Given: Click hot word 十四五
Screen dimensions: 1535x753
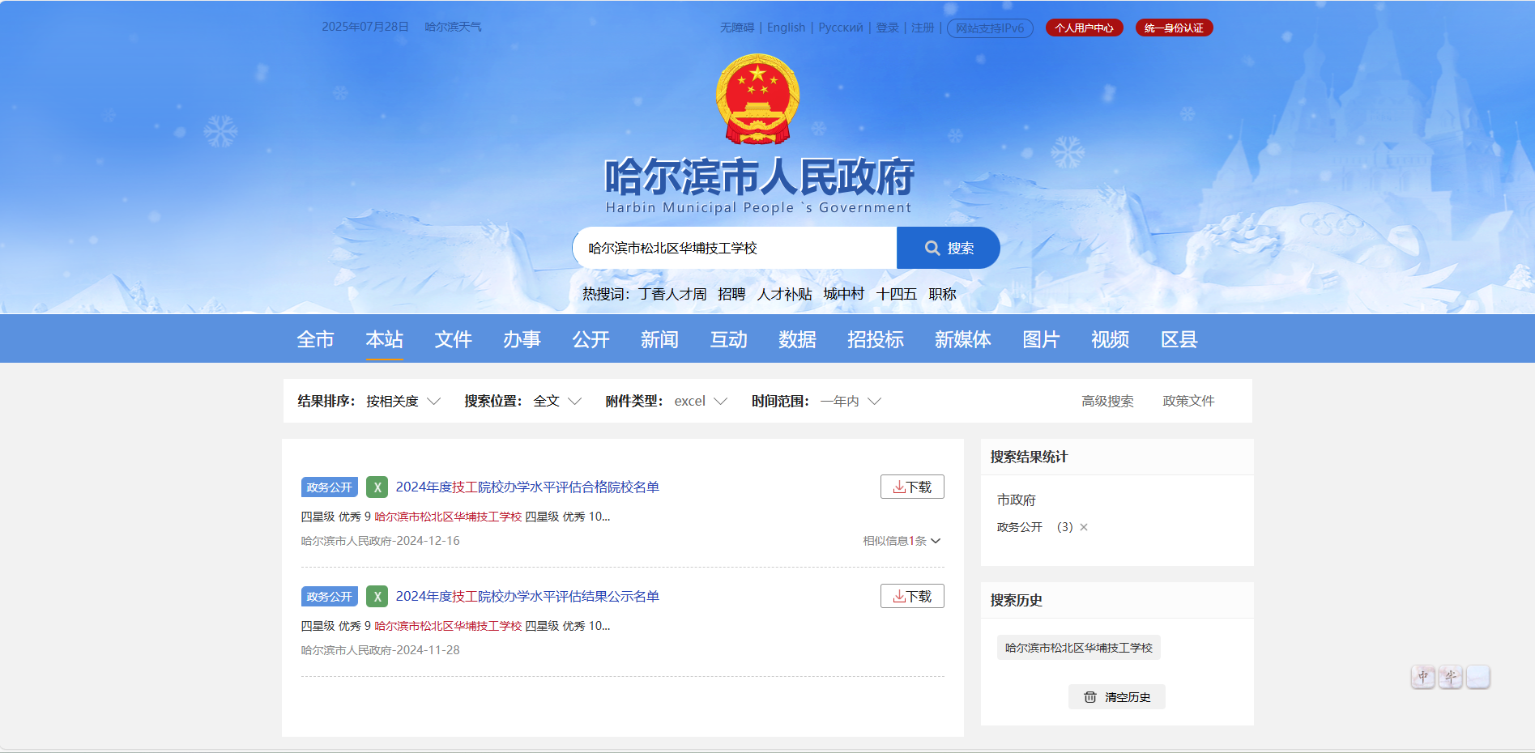Looking at the screenshot, I should [x=897, y=294].
